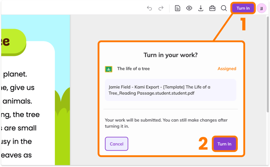270x167 pixels.
Task: Click the search magnifier icon
Action: tap(224, 8)
